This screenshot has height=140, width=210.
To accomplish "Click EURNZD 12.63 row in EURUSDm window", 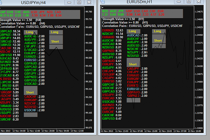I will [113, 30].
